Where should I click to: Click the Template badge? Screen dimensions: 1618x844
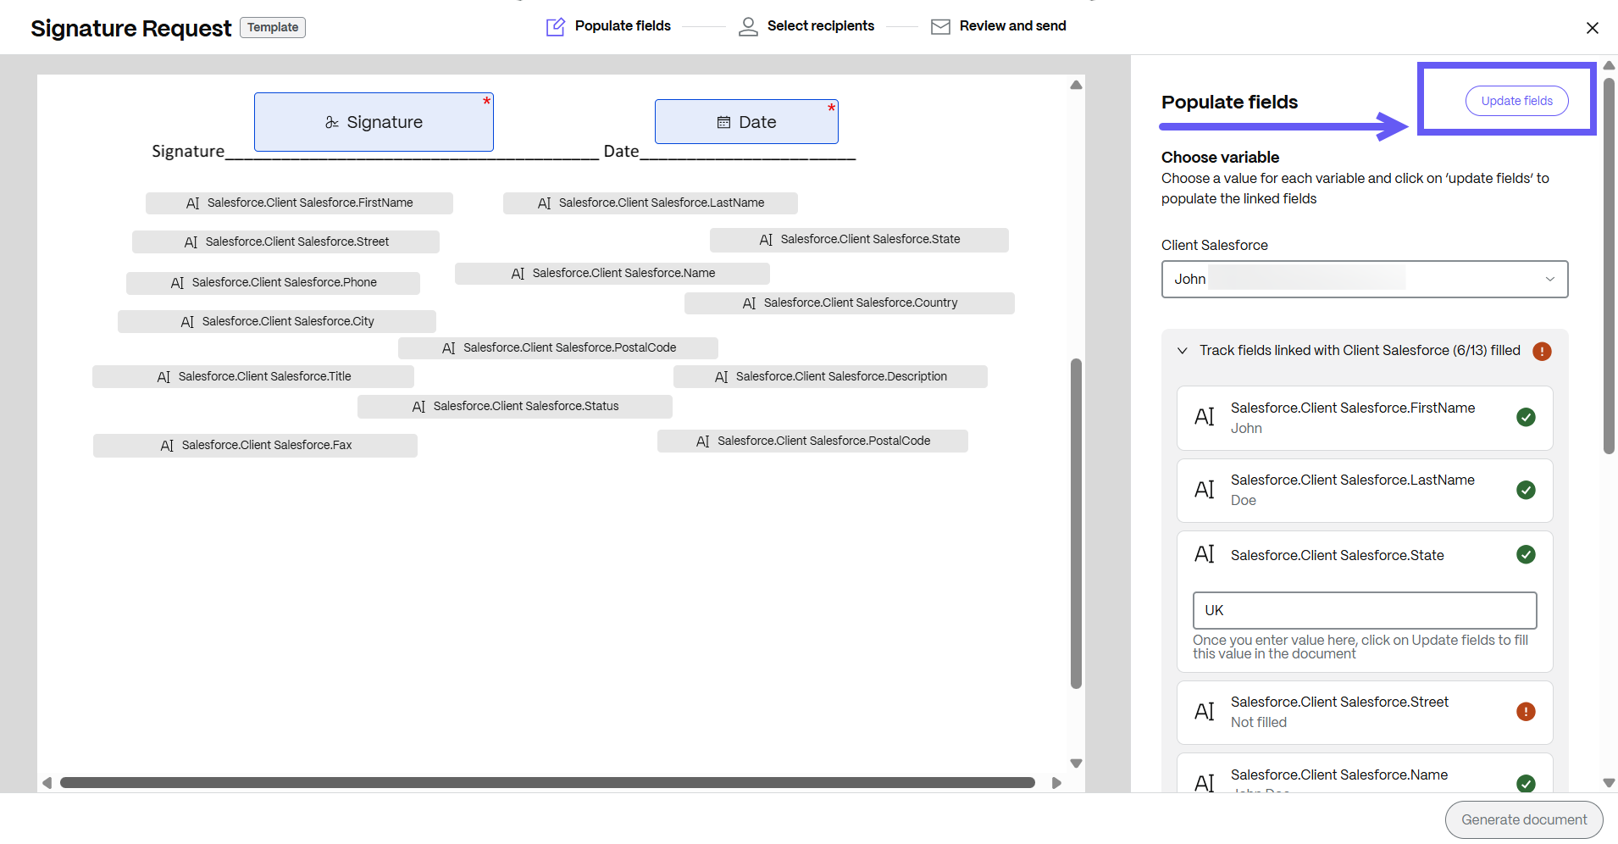tap(273, 27)
